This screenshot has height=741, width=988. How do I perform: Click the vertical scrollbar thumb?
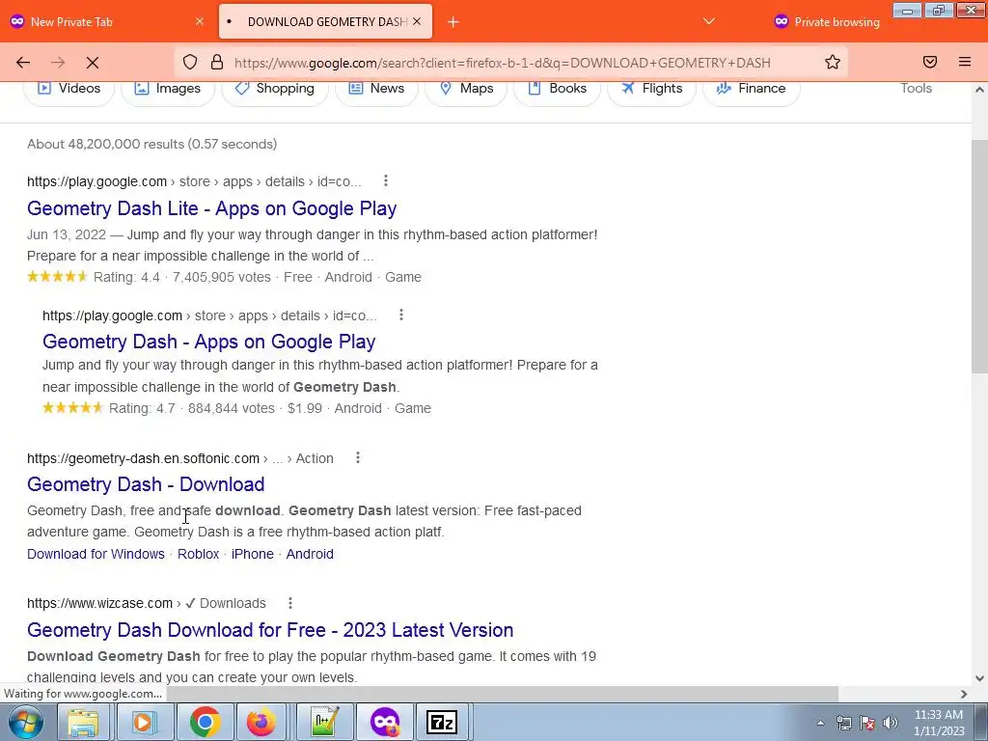click(x=979, y=255)
